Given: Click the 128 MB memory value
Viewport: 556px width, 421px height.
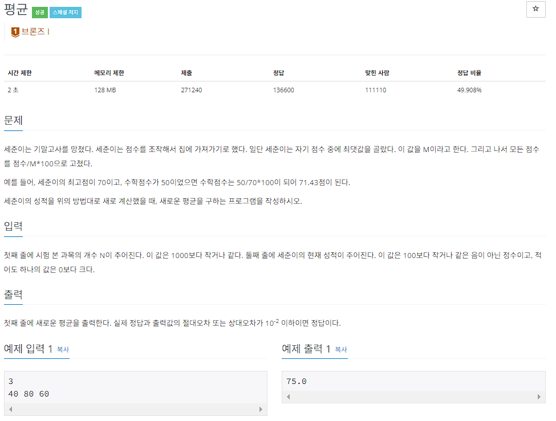Looking at the screenshot, I should coord(105,90).
